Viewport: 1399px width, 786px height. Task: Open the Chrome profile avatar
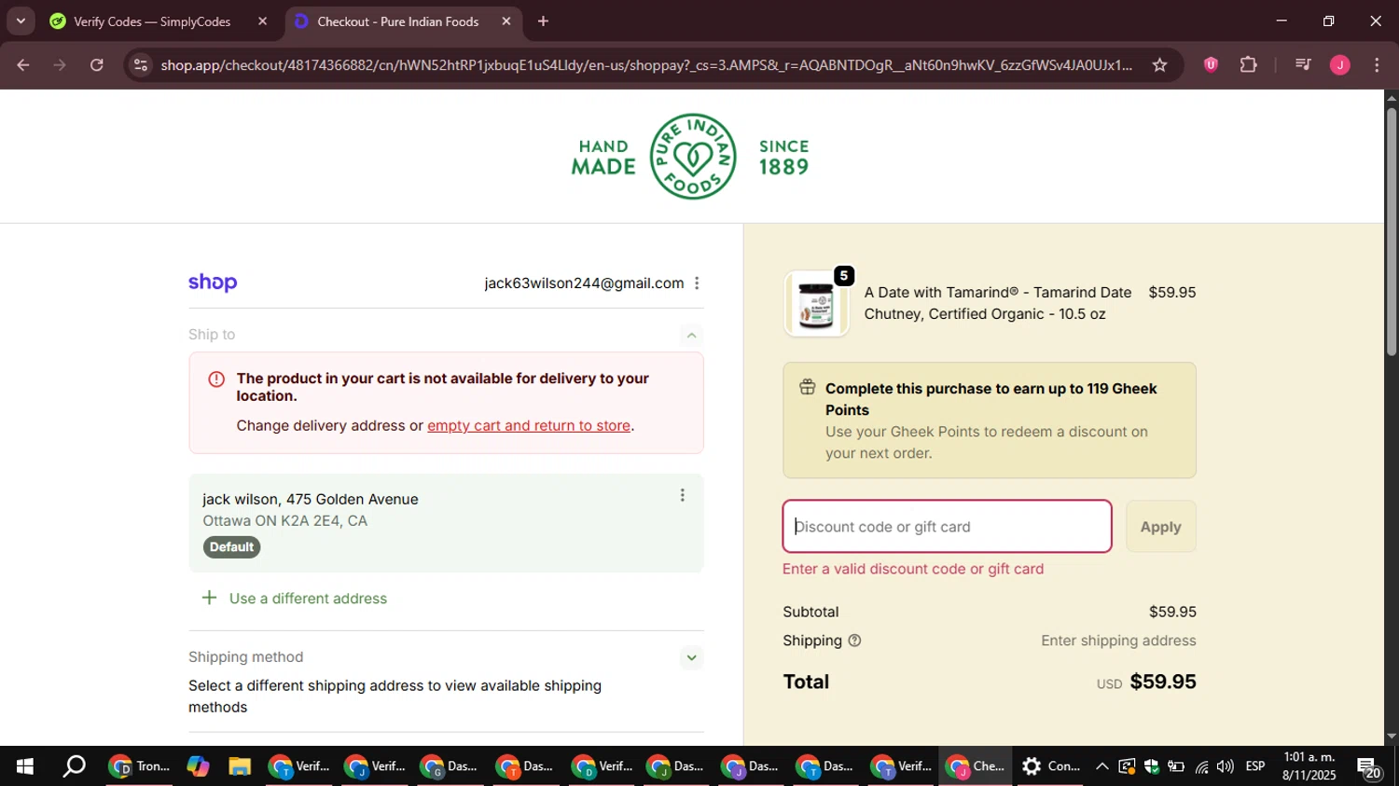click(x=1340, y=65)
